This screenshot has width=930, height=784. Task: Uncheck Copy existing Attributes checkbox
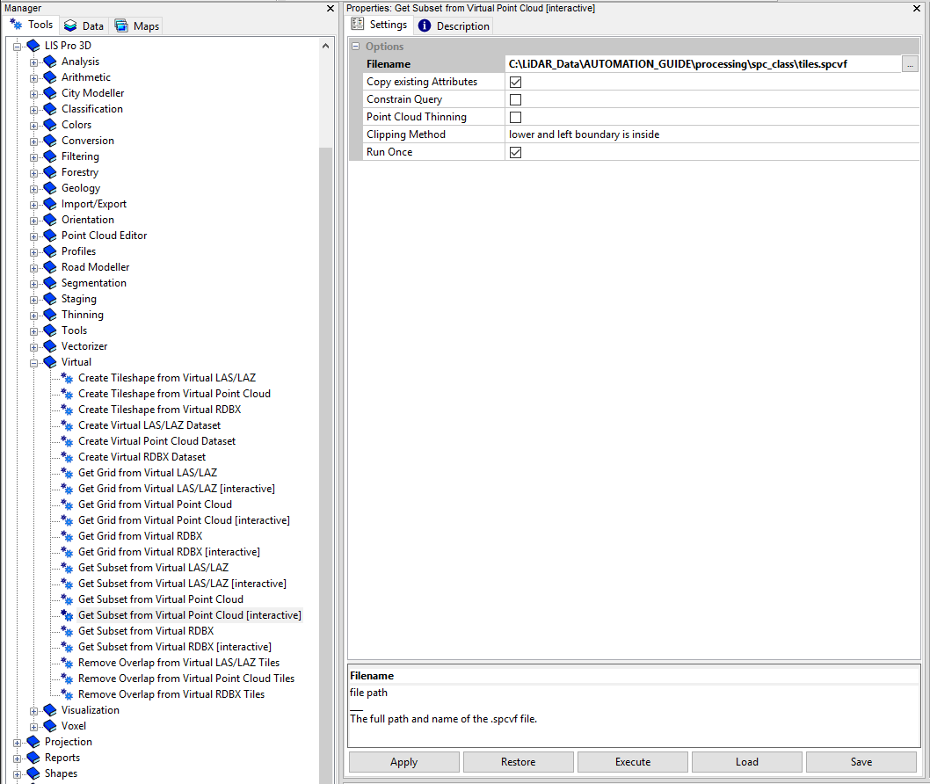click(x=516, y=82)
